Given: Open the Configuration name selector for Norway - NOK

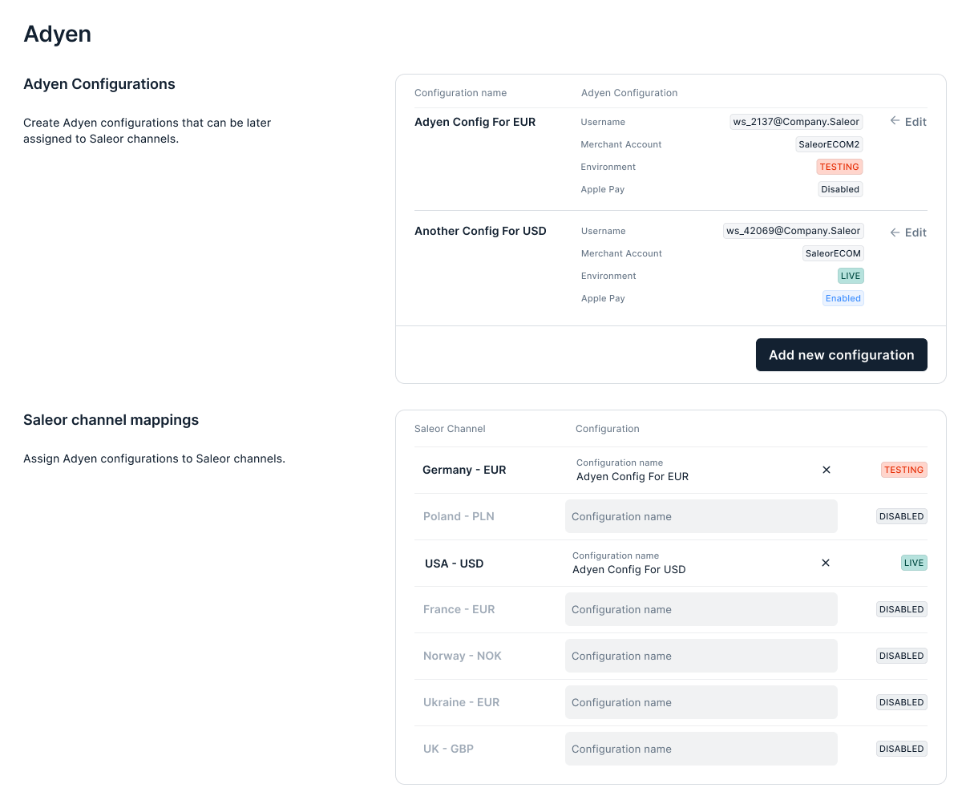Looking at the screenshot, I should 701,656.
